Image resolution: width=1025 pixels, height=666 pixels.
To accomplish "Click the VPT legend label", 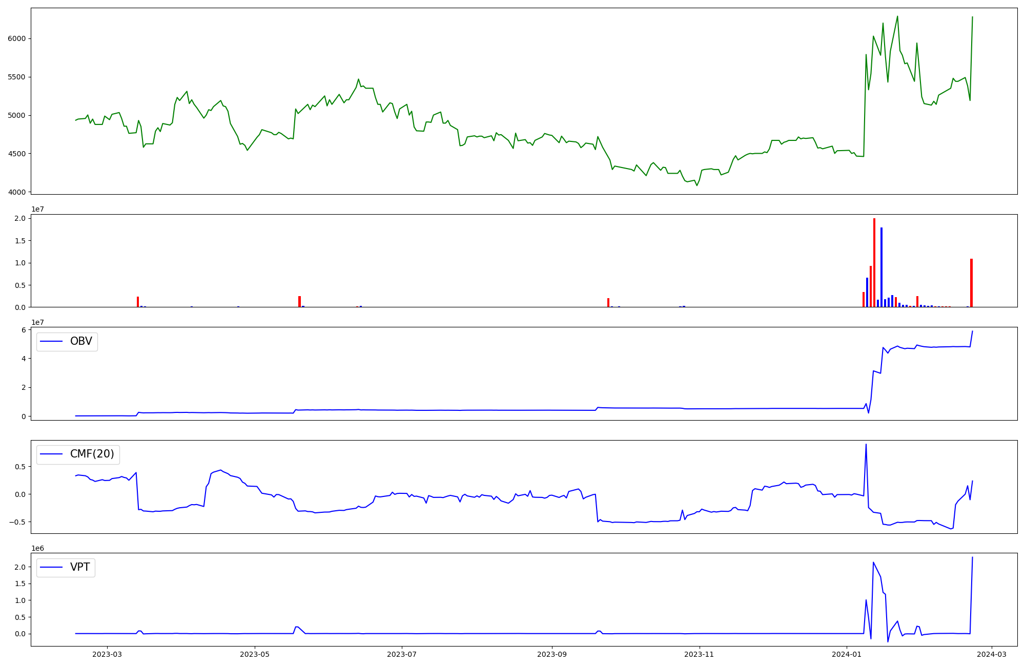I will tap(80, 567).
